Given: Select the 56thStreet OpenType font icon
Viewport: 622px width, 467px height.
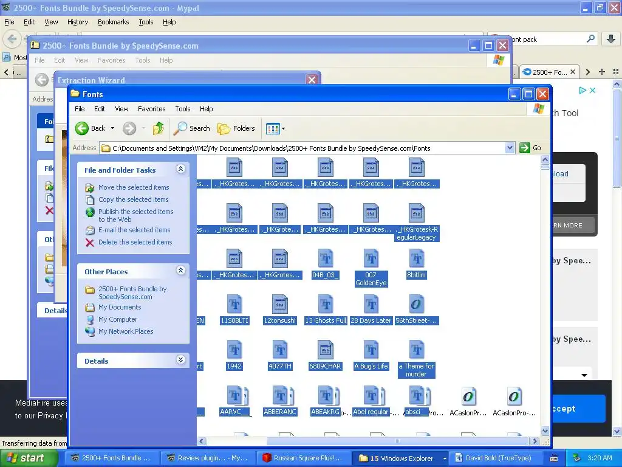Looking at the screenshot, I should point(417,310).
